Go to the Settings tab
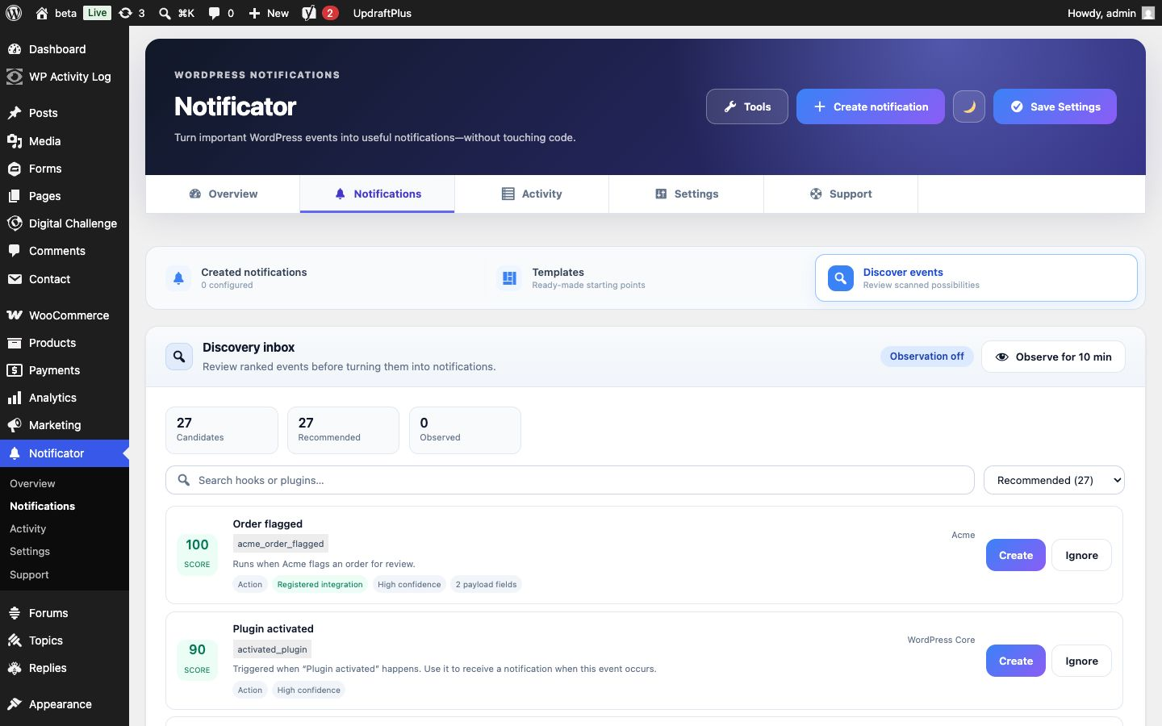1162x726 pixels. coord(686,194)
